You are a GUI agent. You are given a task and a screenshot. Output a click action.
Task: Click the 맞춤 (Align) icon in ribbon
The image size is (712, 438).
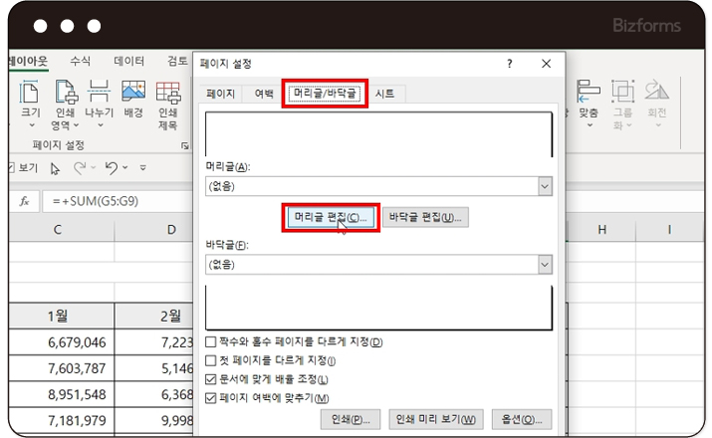point(589,92)
